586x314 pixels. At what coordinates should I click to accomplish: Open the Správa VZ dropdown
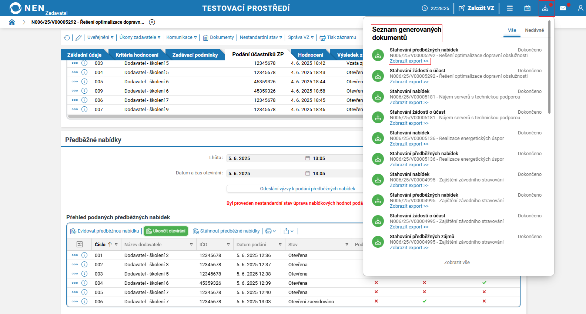coord(301,37)
